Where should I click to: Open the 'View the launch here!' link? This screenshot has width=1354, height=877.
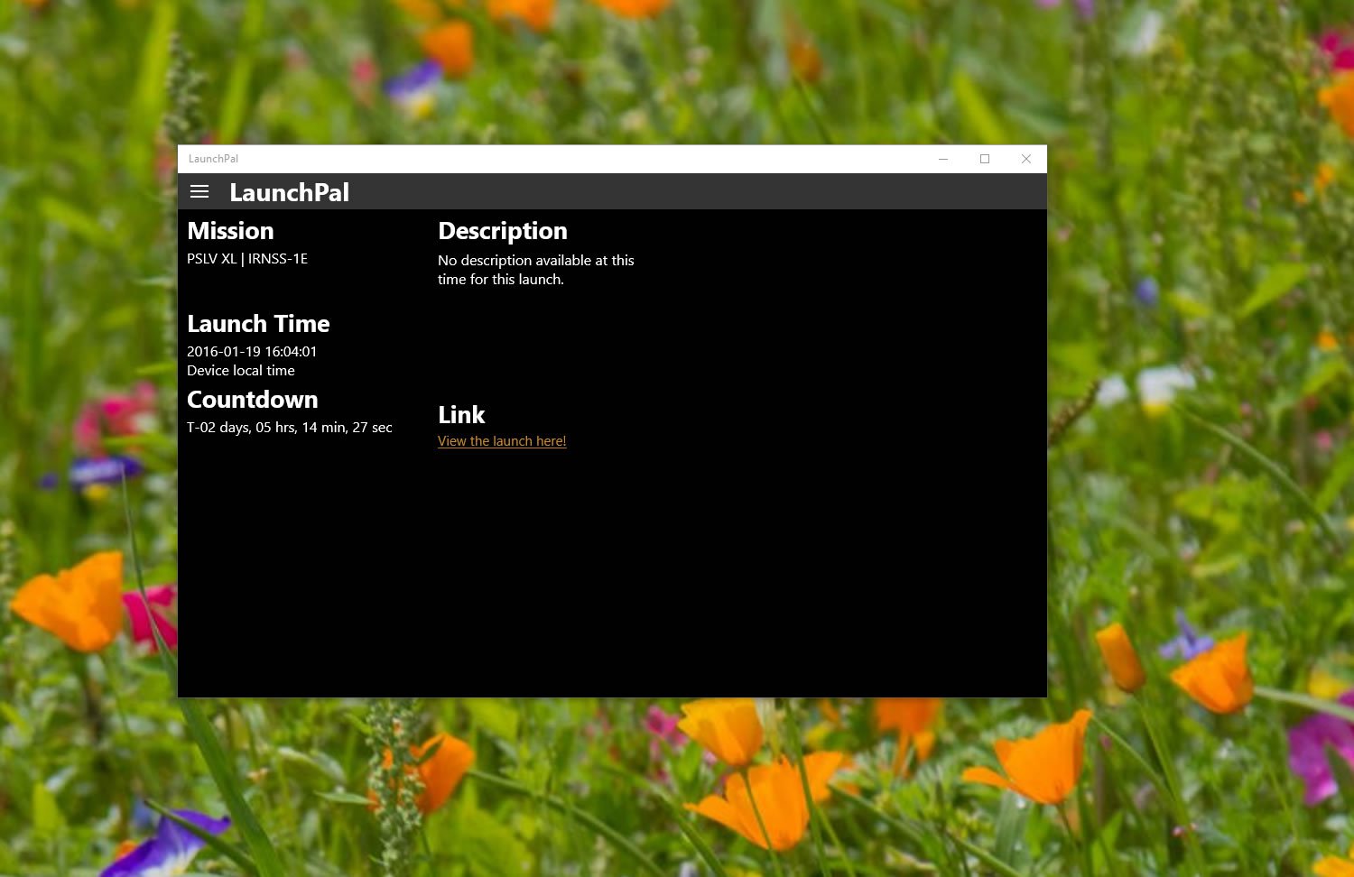(x=502, y=441)
